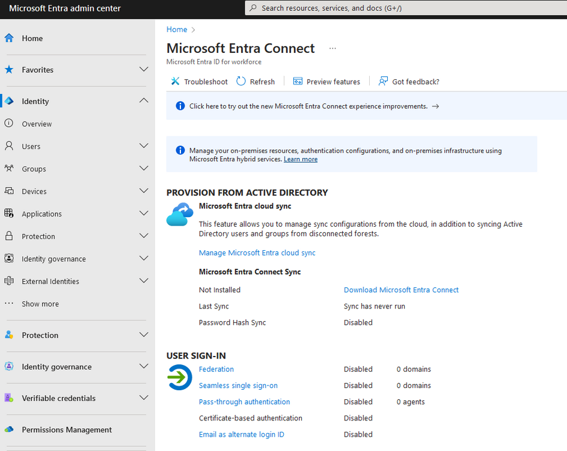Click the Troubleshoot toolbar label
This screenshot has height=451, width=567.
pyautogui.click(x=206, y=82)
